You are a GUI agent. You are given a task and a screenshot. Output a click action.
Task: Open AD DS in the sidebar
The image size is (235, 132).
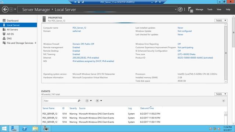10,34
